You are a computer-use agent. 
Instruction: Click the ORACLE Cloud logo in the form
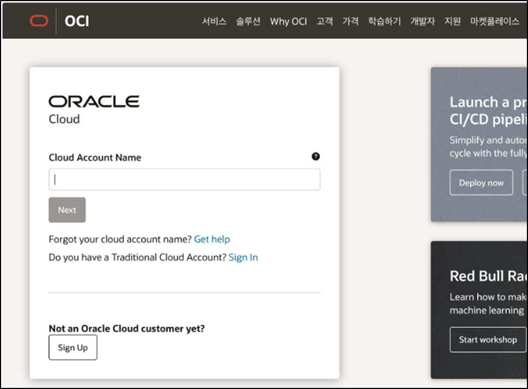(94, 110)
